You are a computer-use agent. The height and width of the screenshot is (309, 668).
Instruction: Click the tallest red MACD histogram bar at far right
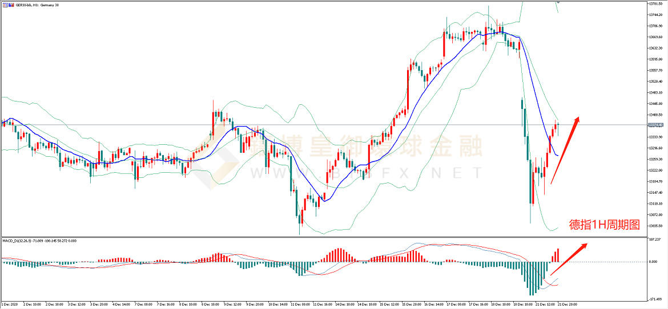pyautogui.click(x=557, y=255)
